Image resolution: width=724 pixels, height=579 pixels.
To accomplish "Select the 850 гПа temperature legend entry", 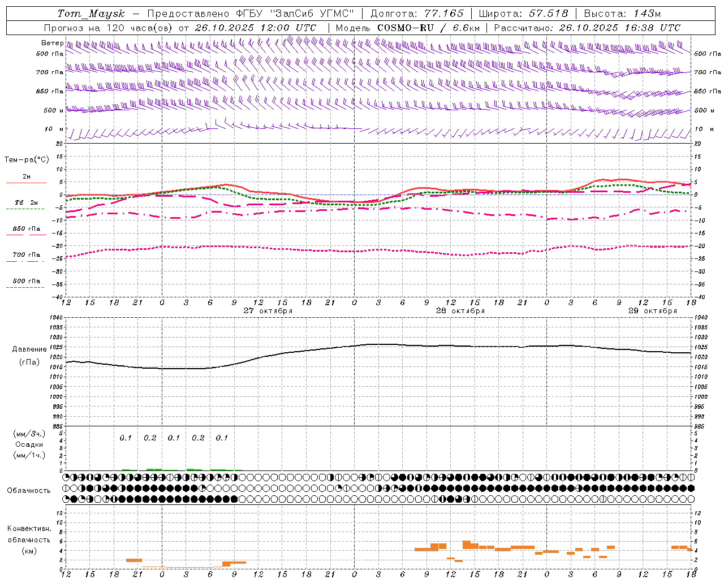I will point(27,229).
